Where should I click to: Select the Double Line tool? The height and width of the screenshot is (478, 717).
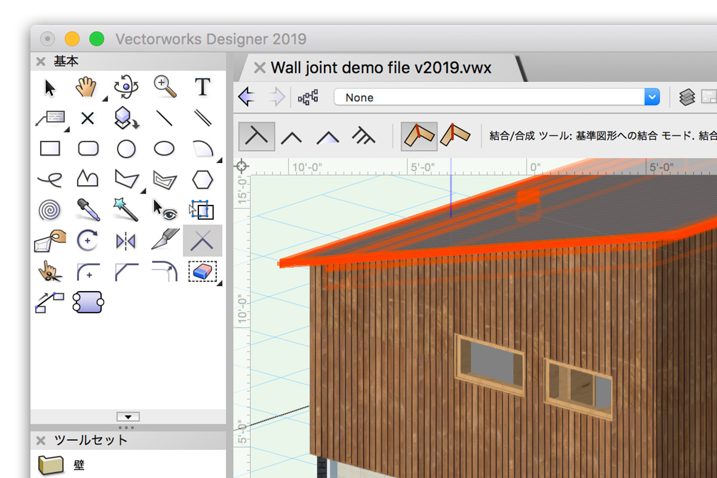(203, 118)
